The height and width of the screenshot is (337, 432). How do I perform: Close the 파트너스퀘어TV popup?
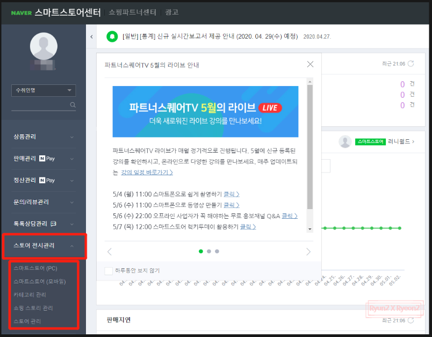310,64
